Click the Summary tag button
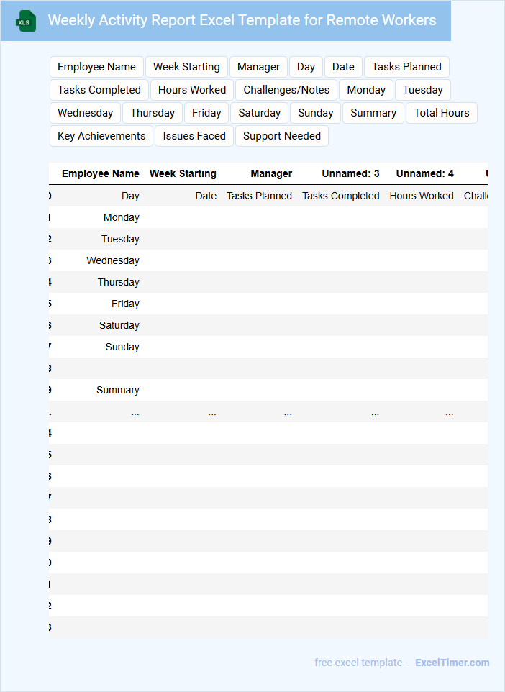 click(x=373, y=113)
